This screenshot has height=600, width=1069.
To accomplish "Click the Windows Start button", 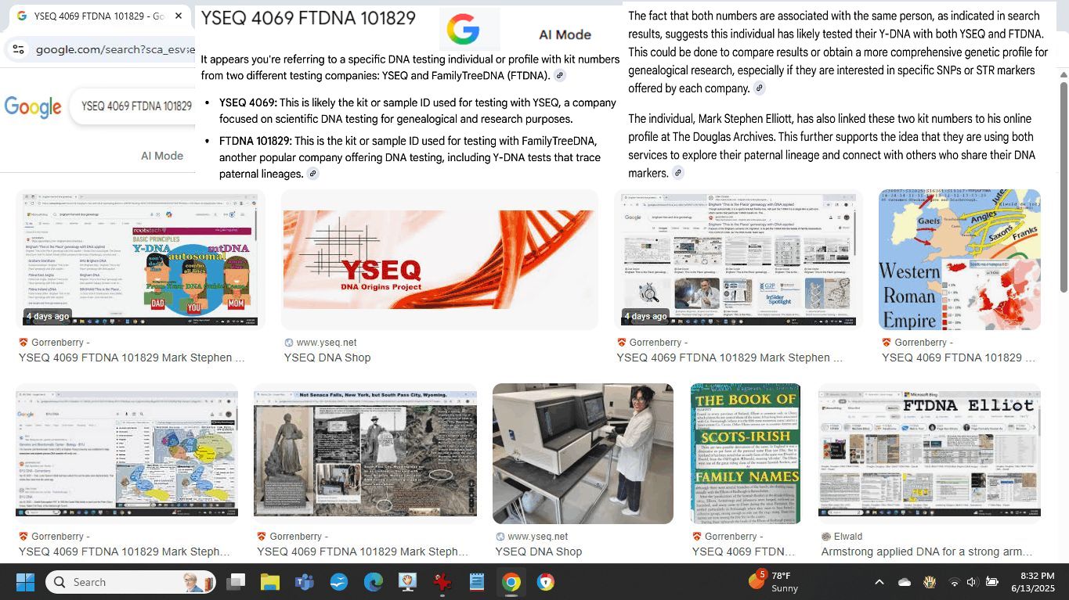I will point(25,582).
